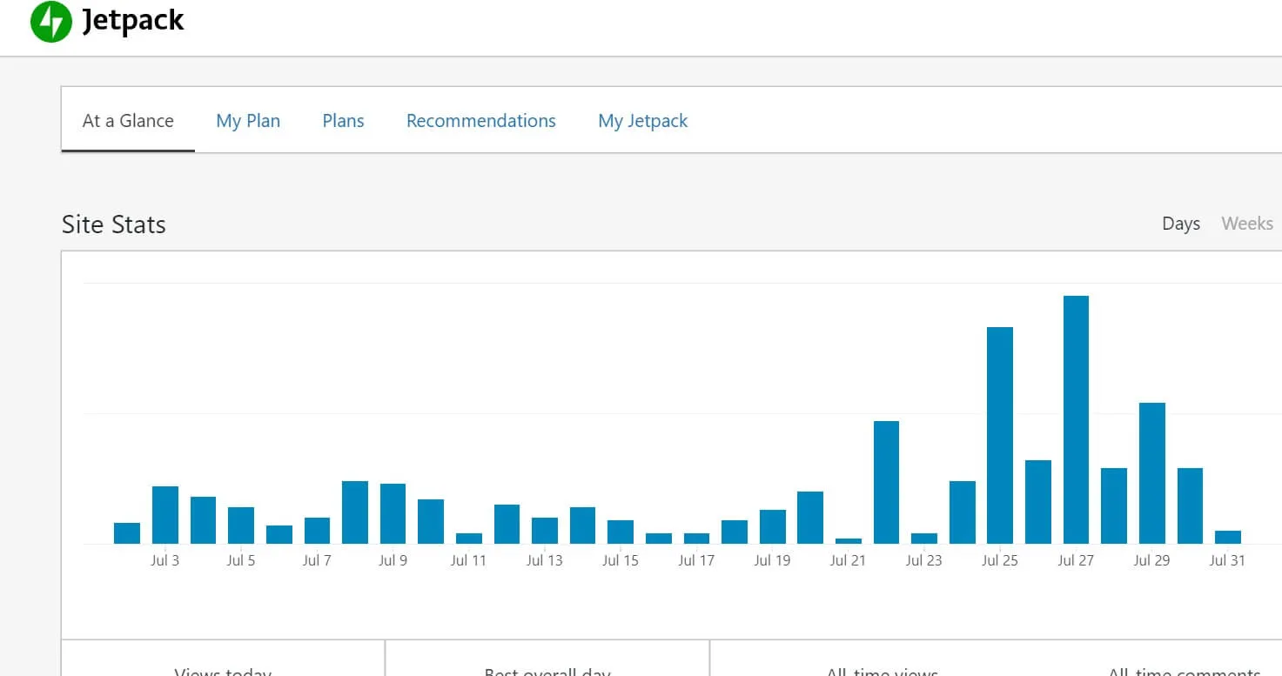The height and width of the screenshot is (676, 1282).
Task: Click the Jul 31 stats bar
Action: 1228,537
